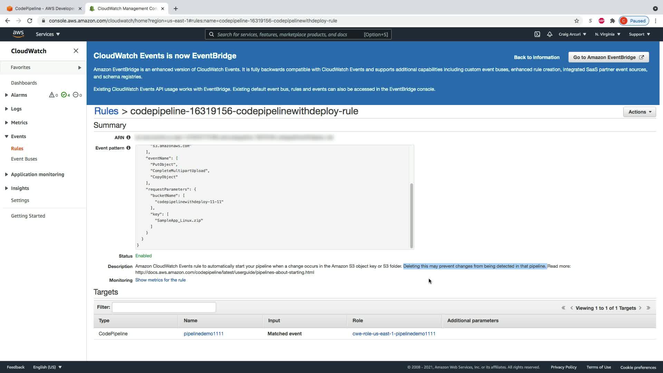663x373 pixels.
Task: Open the Actions dropdown
Action: click(x=639, y=112)
